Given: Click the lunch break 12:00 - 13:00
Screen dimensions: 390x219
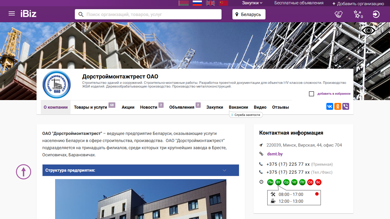Looking at the screenshot, I should [291, 201].
